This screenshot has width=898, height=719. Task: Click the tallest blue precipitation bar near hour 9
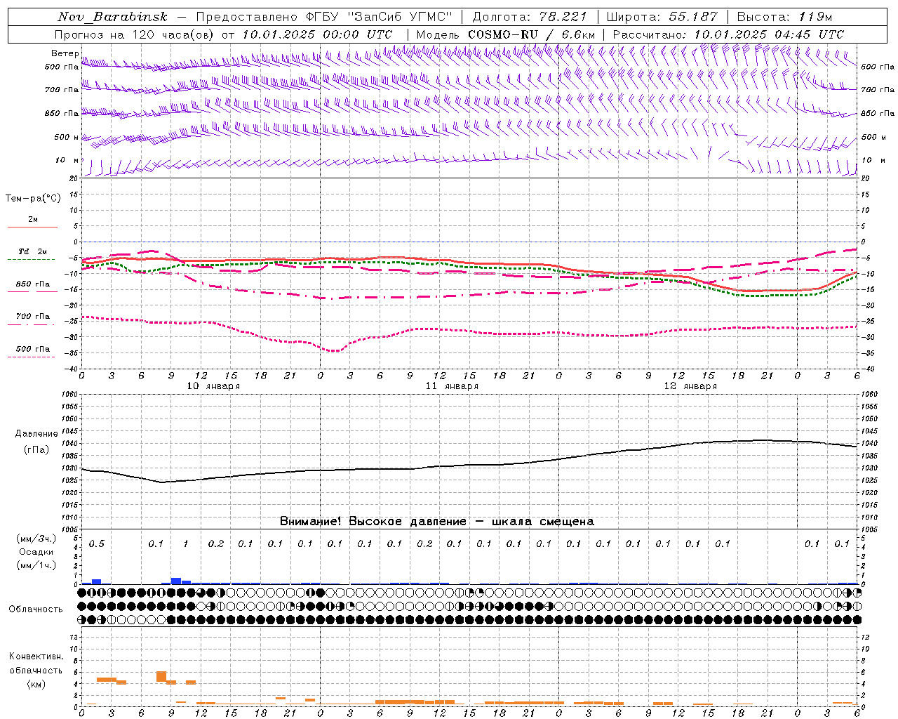(176, 581)
